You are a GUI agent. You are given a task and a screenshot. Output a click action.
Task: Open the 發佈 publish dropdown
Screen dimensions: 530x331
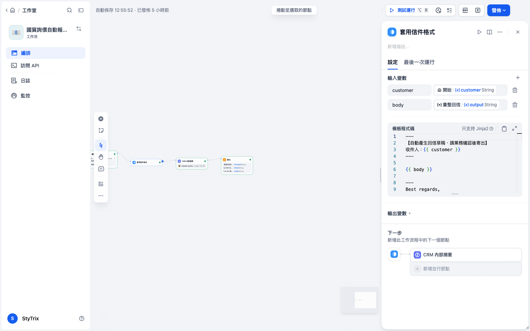point(499,10)
